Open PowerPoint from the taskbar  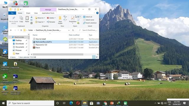point(112,103)
